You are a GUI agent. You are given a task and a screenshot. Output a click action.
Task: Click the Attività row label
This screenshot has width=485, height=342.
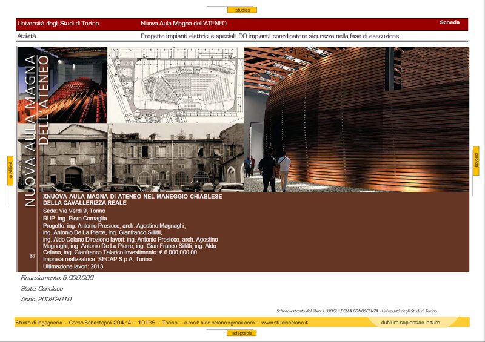point(27,36)
